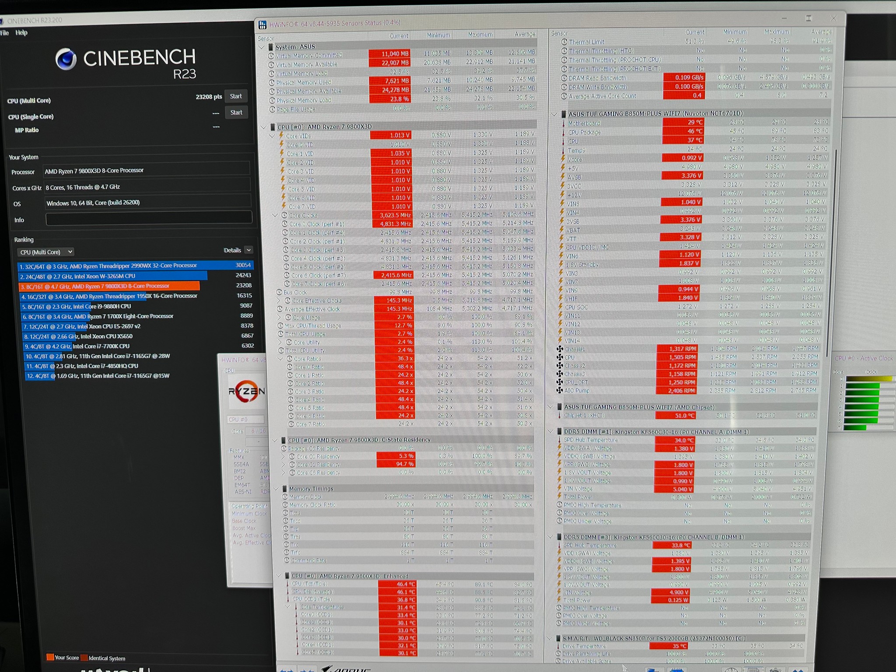
Task: Maximize the HWiNFO Sensors Status window
Action: pyautogui.click(x=808, y=18)
